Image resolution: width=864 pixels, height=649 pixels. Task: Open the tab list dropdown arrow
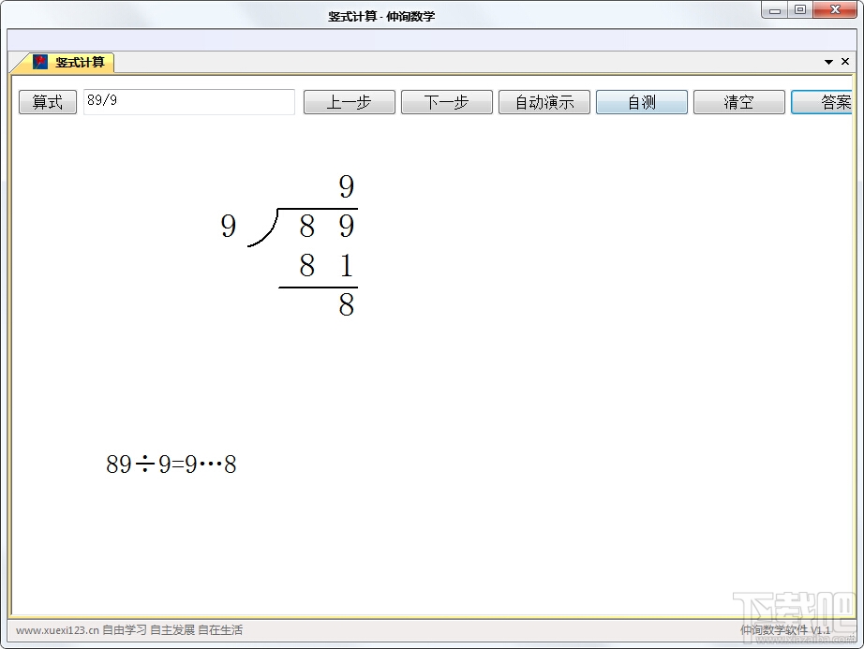tap(828, 62)
